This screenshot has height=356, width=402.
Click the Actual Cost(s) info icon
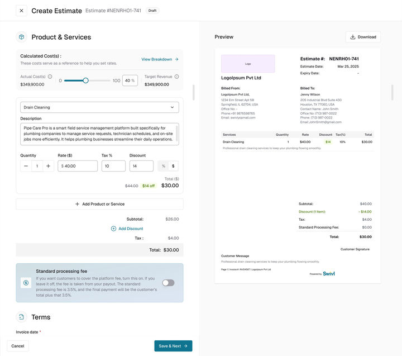pyautogui.click(x=50, y=77)
